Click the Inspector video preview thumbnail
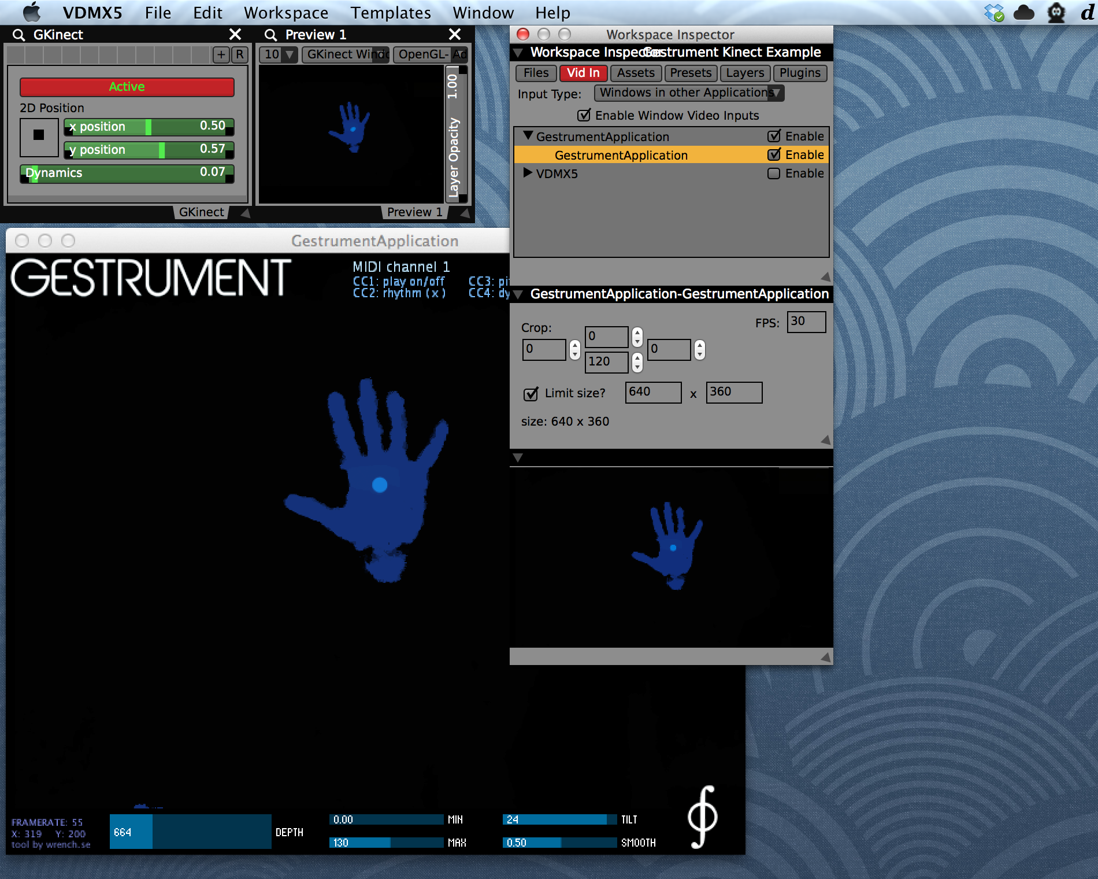 [x=671, y=557]
